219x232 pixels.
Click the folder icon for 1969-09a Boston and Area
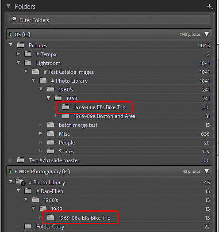[x=66, y=116]
